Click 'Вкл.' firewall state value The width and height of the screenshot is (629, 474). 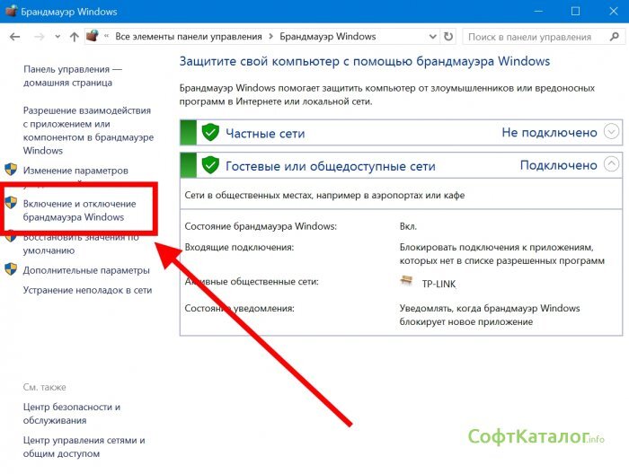(x=408, y=226)
